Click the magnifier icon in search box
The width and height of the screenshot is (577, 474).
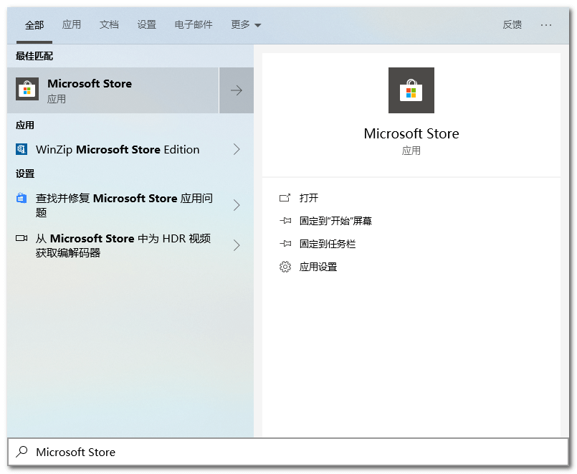(x=22, y=452)
